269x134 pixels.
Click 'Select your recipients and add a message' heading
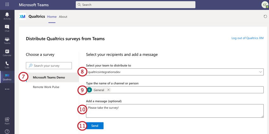122,55
